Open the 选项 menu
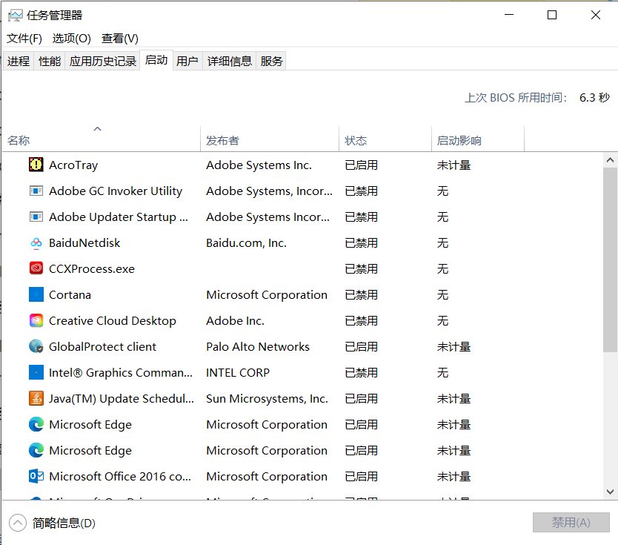 [x=70, y=38]
